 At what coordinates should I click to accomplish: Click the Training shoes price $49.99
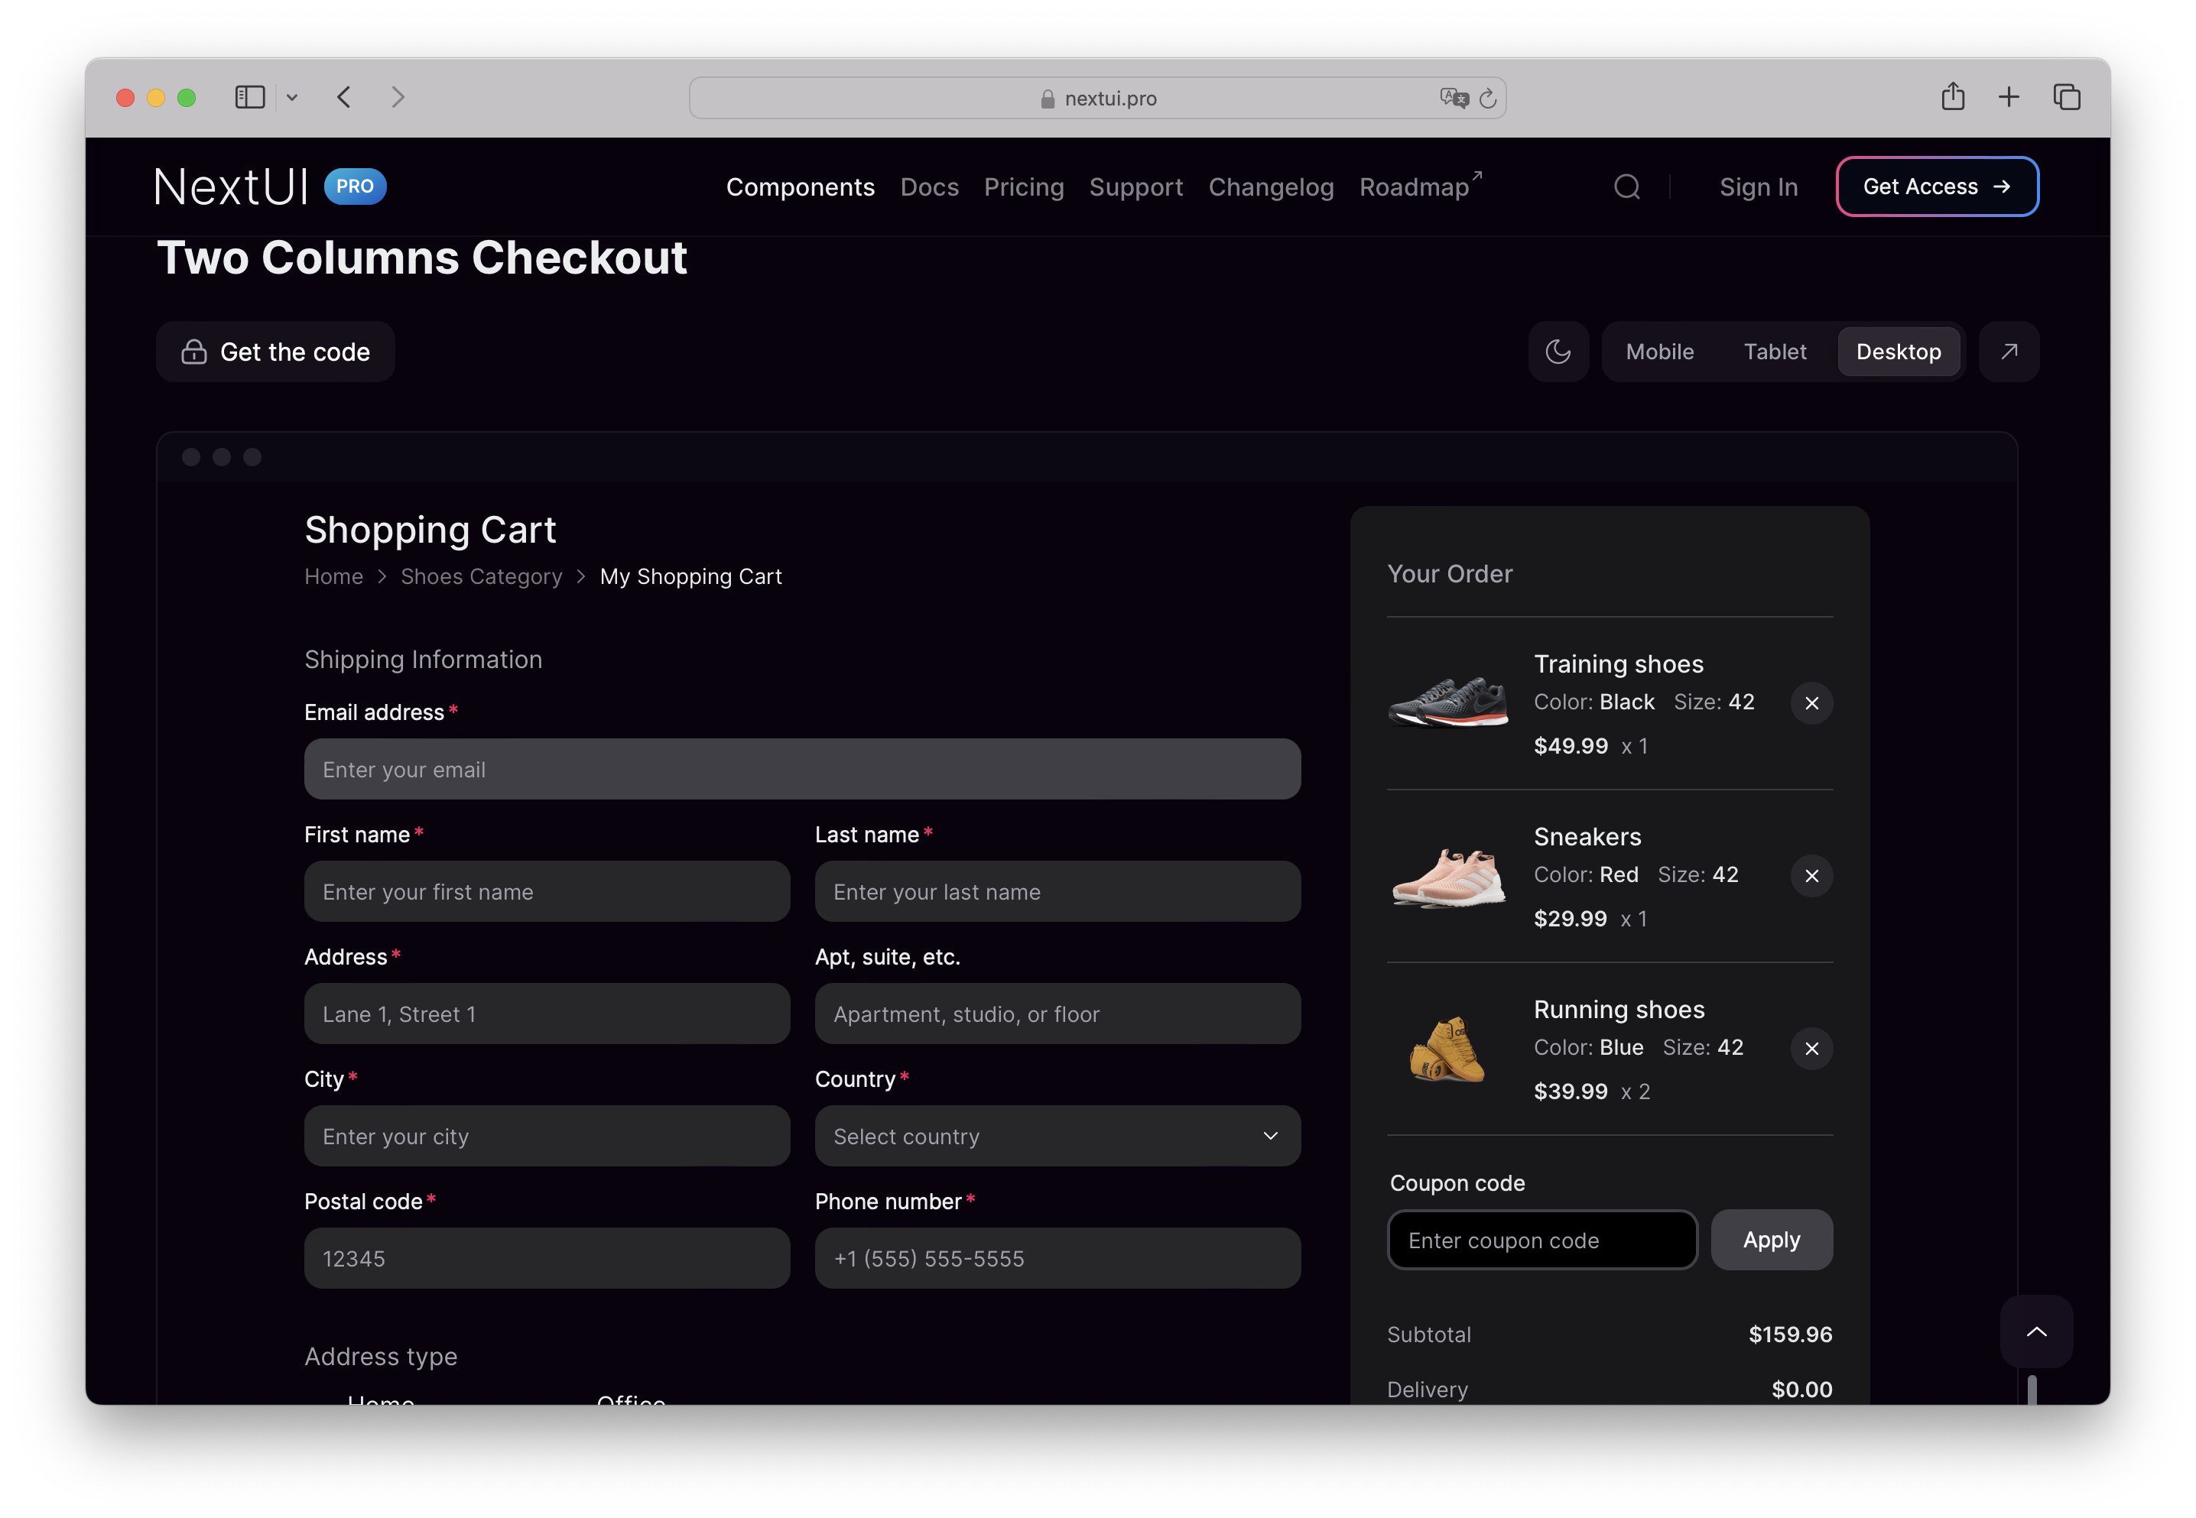[x=1571, y=747]
